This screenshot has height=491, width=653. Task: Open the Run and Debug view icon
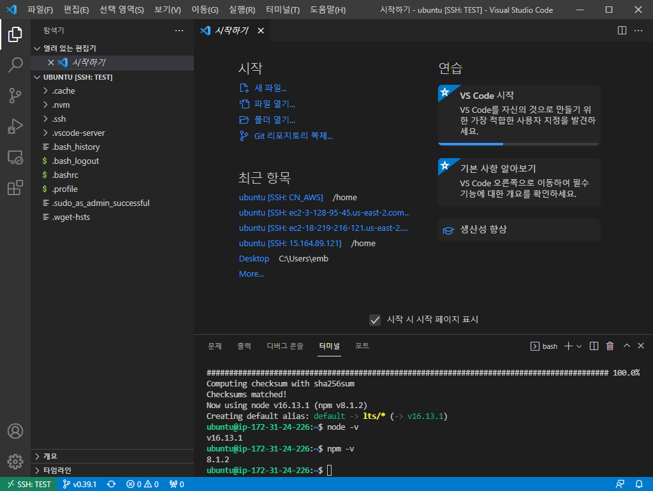pyautogui.click(x=15, y=126)
